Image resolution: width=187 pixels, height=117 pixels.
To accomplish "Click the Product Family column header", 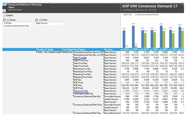I will [45, 49].
